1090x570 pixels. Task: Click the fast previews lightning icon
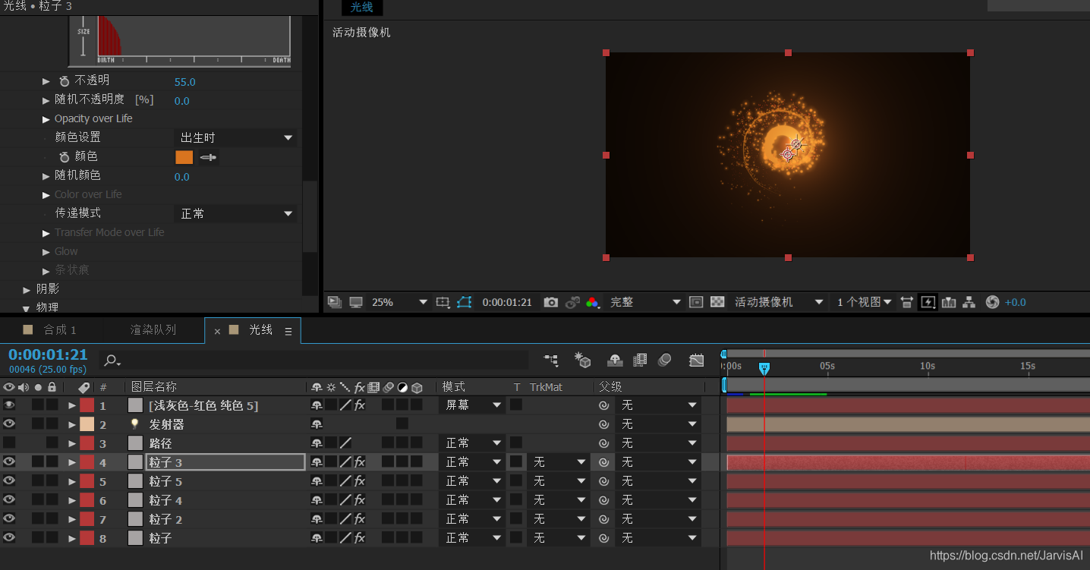(x=928, y=302)
